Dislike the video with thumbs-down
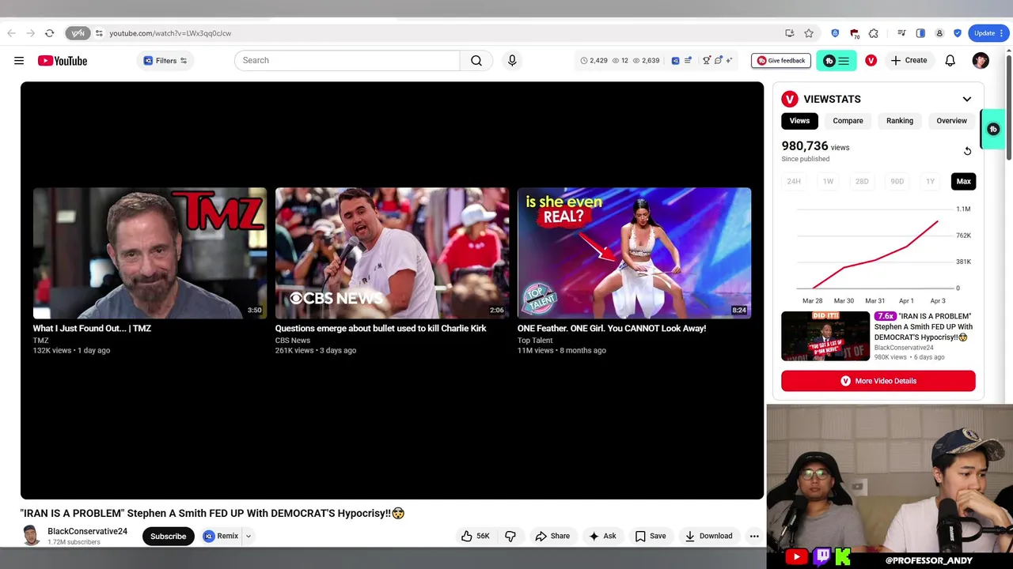This screenshot has height=569, width=1013. pos(510,537)
